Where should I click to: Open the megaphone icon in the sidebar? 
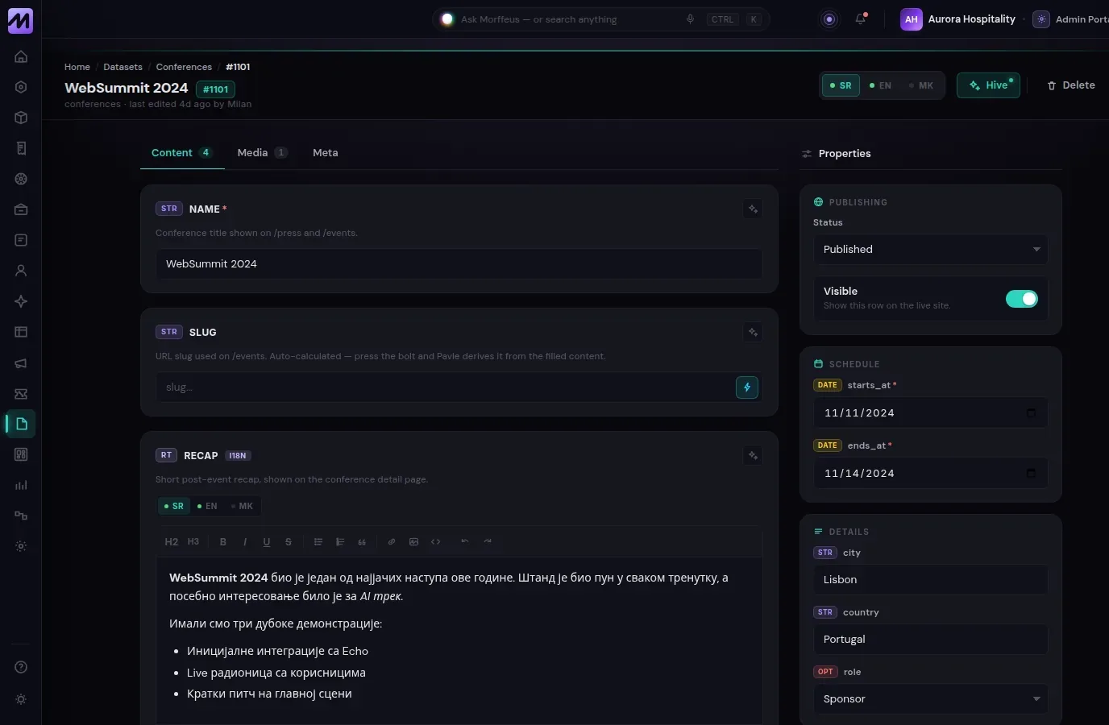pyautogui.click(x=21, y=362)
